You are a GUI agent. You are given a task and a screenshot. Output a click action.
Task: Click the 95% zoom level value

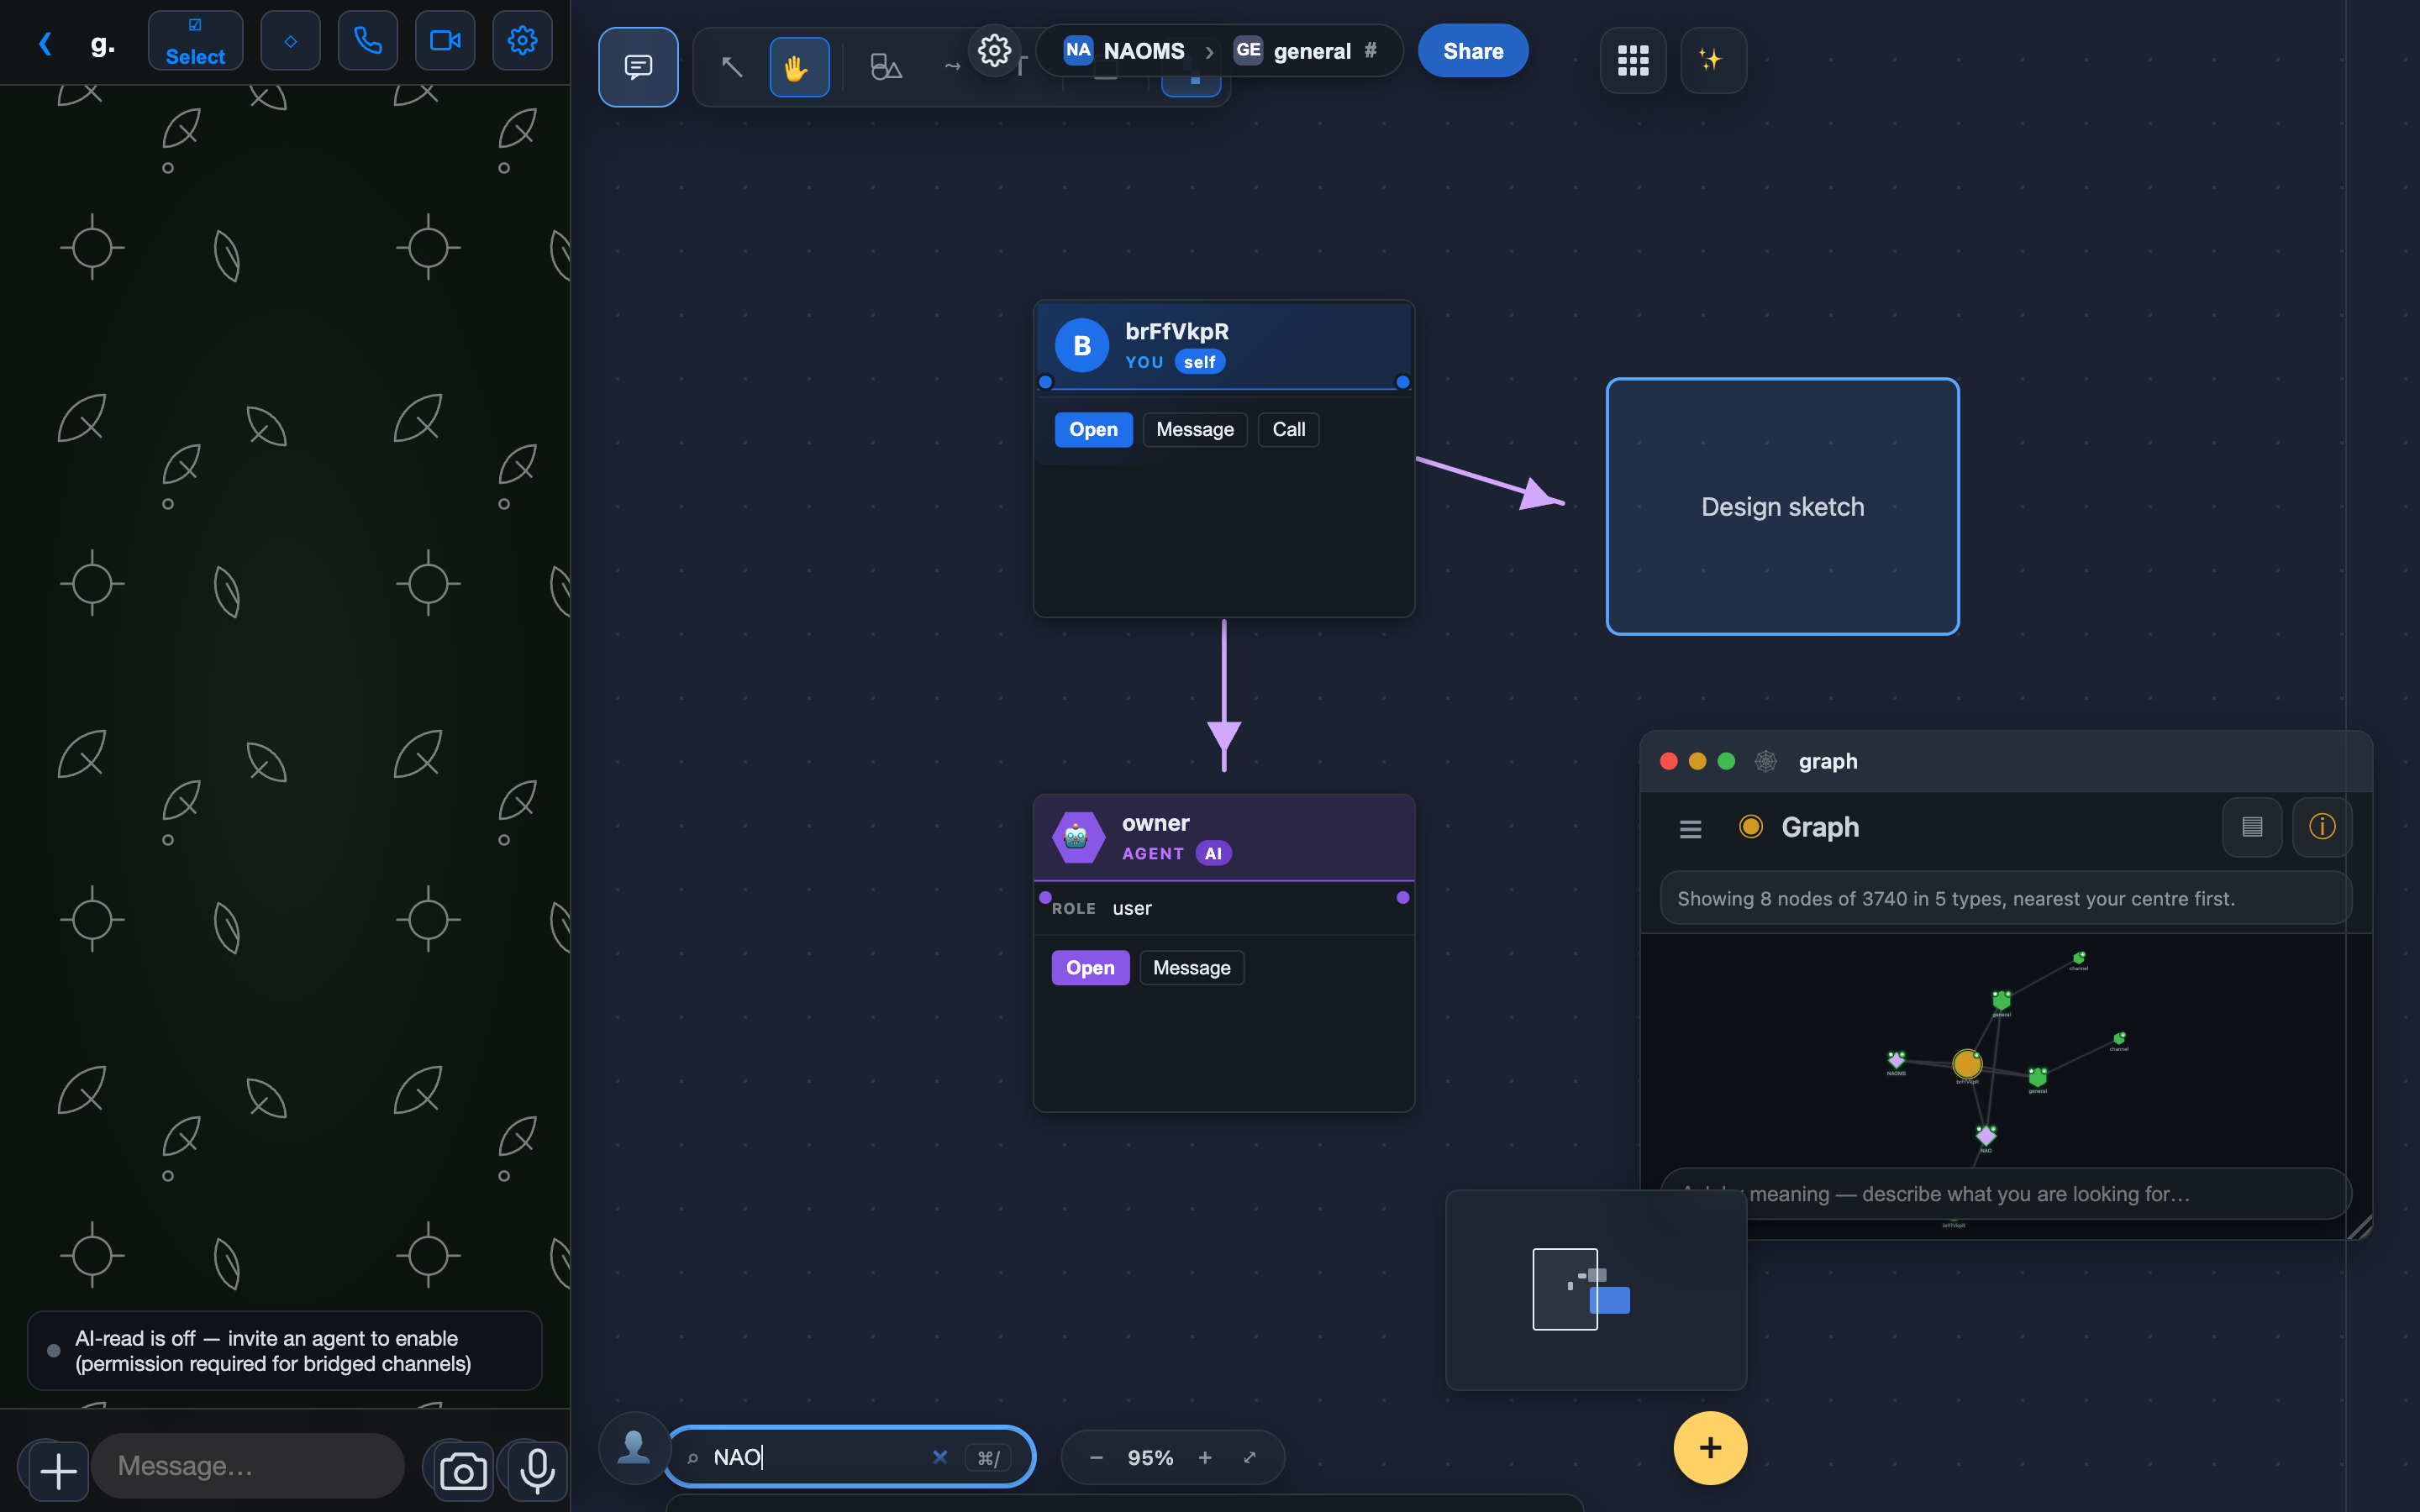pos(1150,1458)
